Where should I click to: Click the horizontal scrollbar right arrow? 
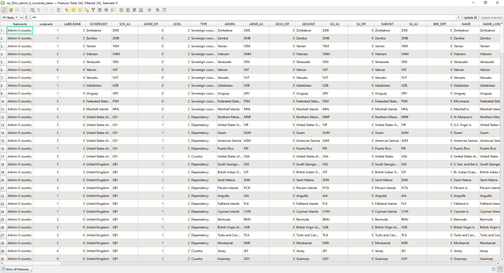(x=498, y=263)
